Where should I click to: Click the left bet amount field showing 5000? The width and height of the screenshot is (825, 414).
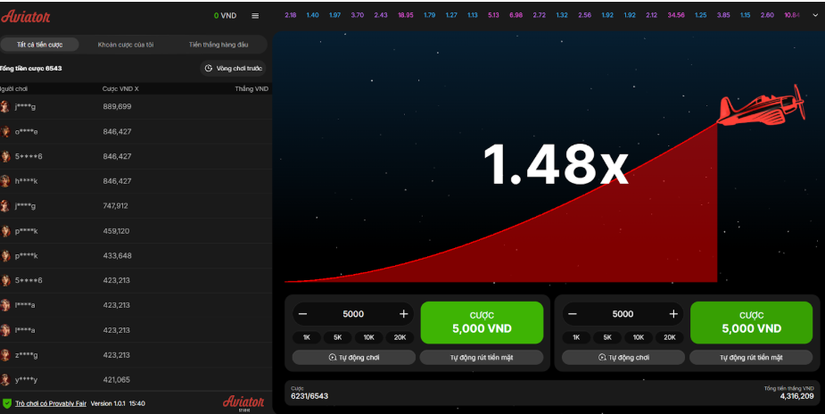point(353,314)
